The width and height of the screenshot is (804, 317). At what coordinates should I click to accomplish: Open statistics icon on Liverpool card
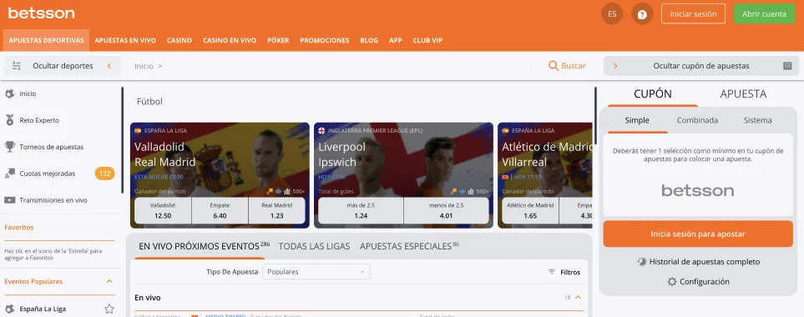(471, 192)
